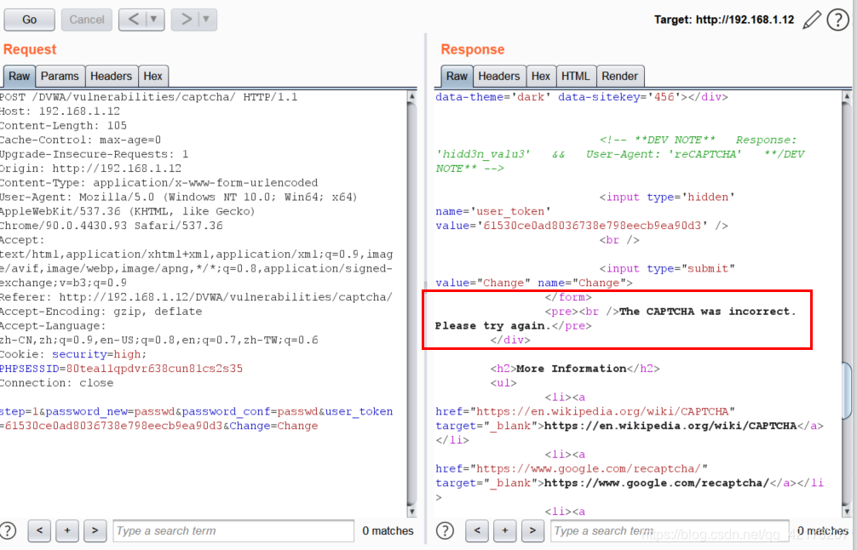The width and height of the screenshot is (857, 550).
Task: Focus the Request search term field
Action: [233, 531]
